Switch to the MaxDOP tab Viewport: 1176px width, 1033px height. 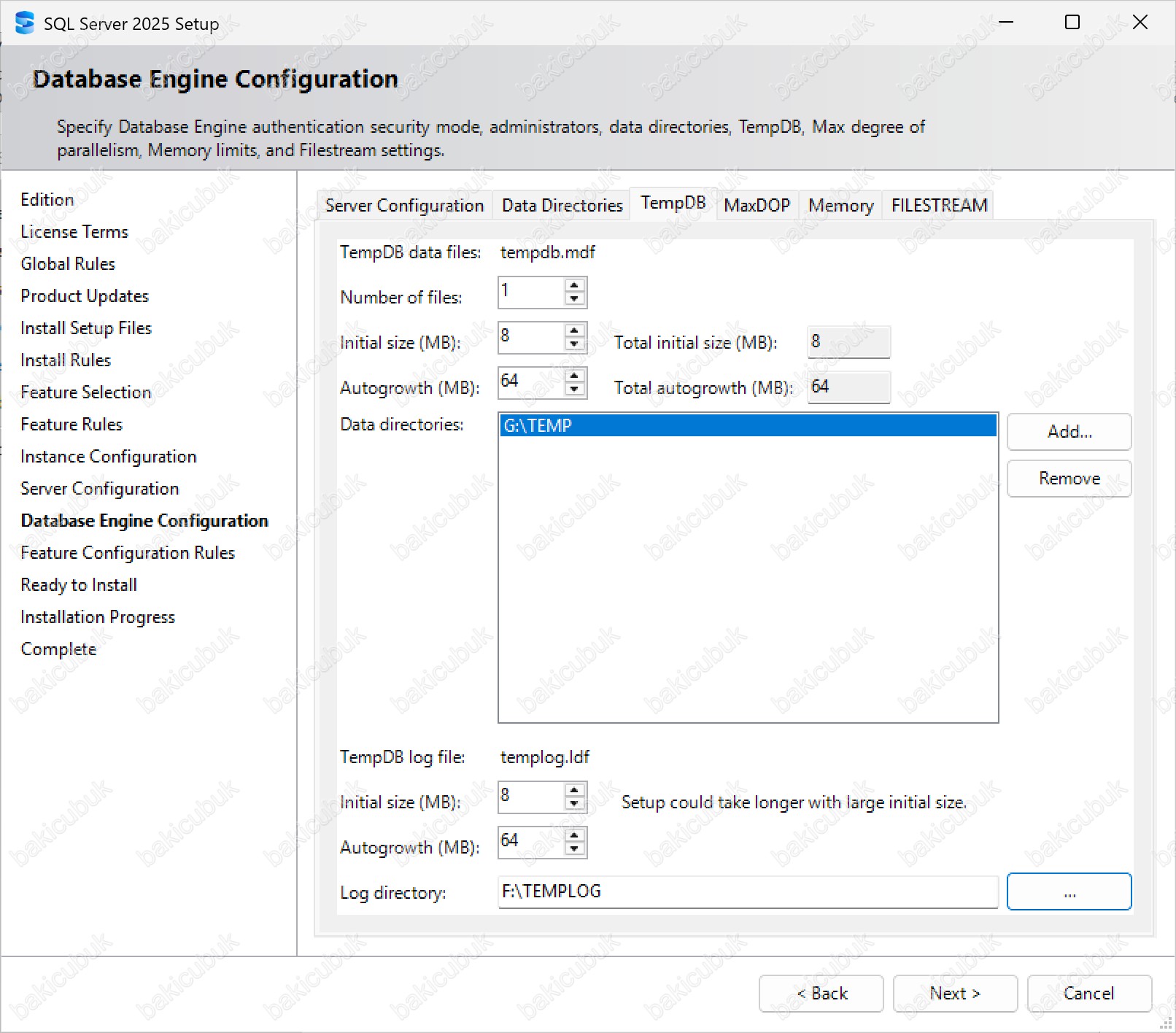tap(757, 206)
